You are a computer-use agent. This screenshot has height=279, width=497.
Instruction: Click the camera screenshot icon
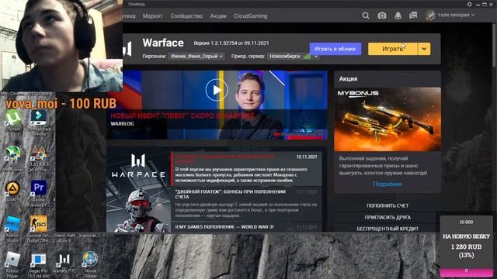pyautogui.click(x=382, y=15)
